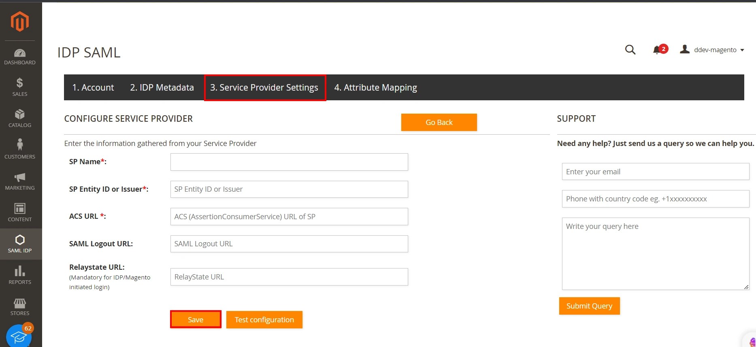This screenshot has width=756, height=347.
Task: Click the 'Mandatory for IDP/Magento initiated login' note
Action: pyautogui.click(x=110, y=282)
